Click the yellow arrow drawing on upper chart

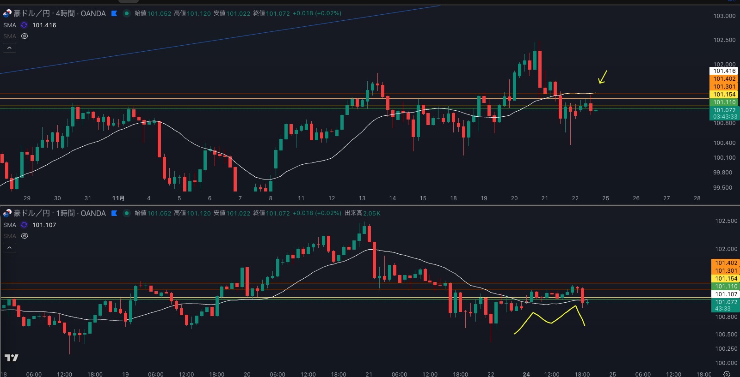(602, 77)
